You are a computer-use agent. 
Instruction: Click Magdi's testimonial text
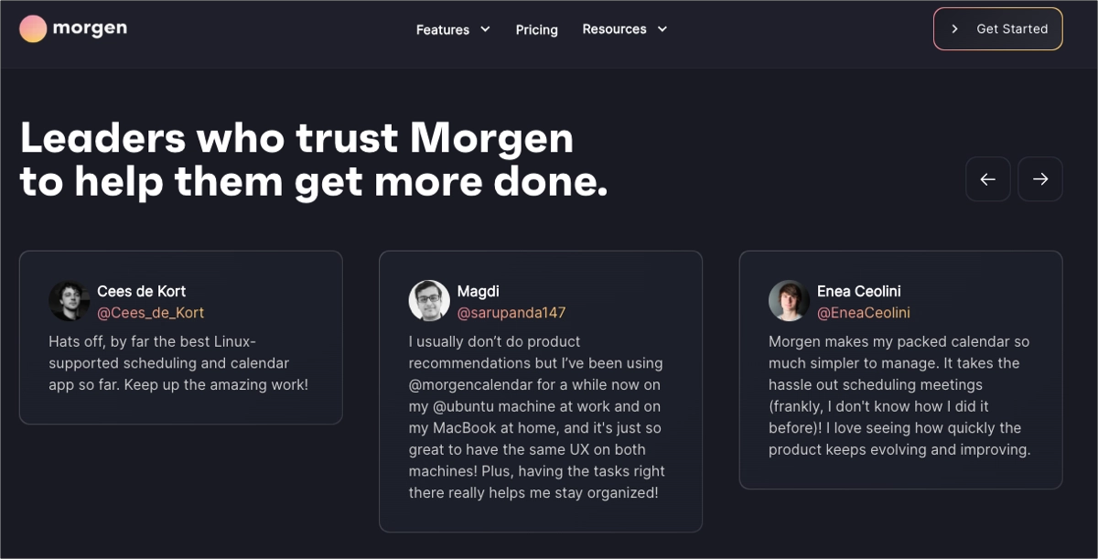pyautogui.click(x=536, y=417)
